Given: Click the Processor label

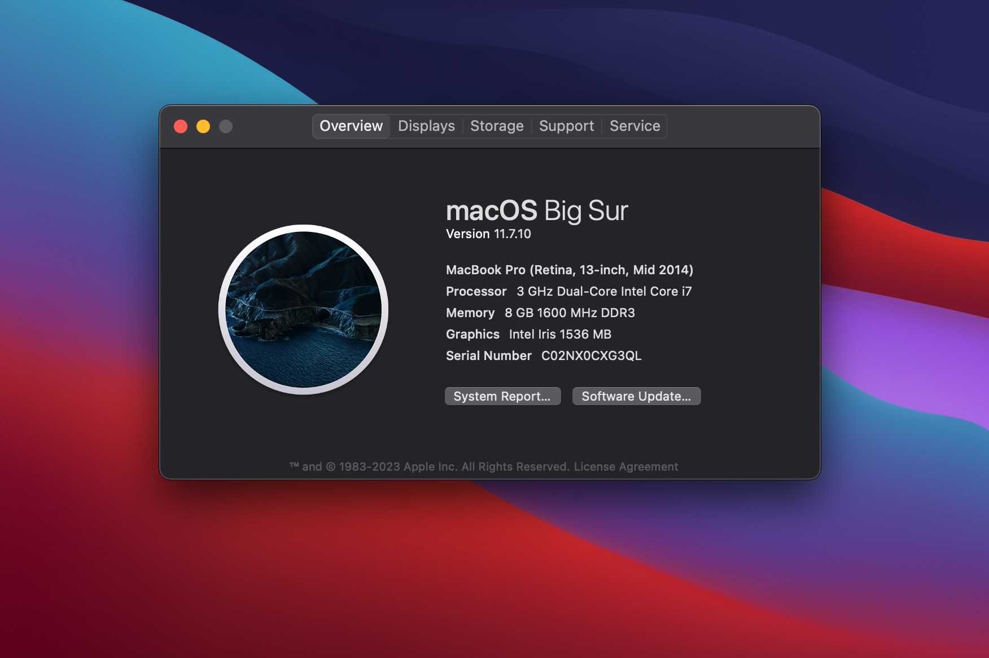Looking at the screenshot, I should click(476, 291).
